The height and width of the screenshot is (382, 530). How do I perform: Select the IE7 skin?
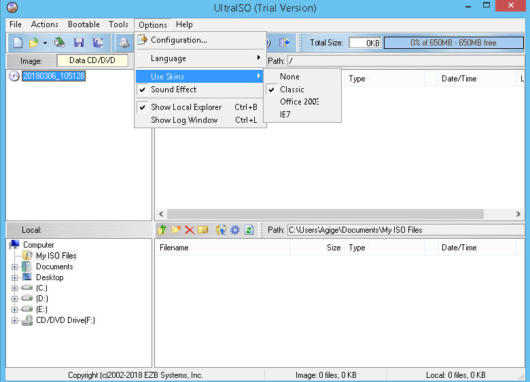tap(302, 115)
